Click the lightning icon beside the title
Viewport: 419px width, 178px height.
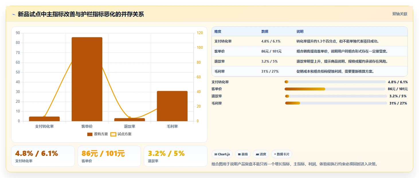13,14
